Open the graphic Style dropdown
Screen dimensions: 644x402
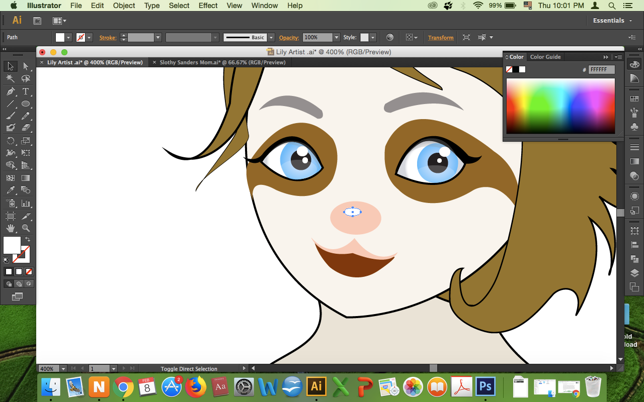(372, 38)
